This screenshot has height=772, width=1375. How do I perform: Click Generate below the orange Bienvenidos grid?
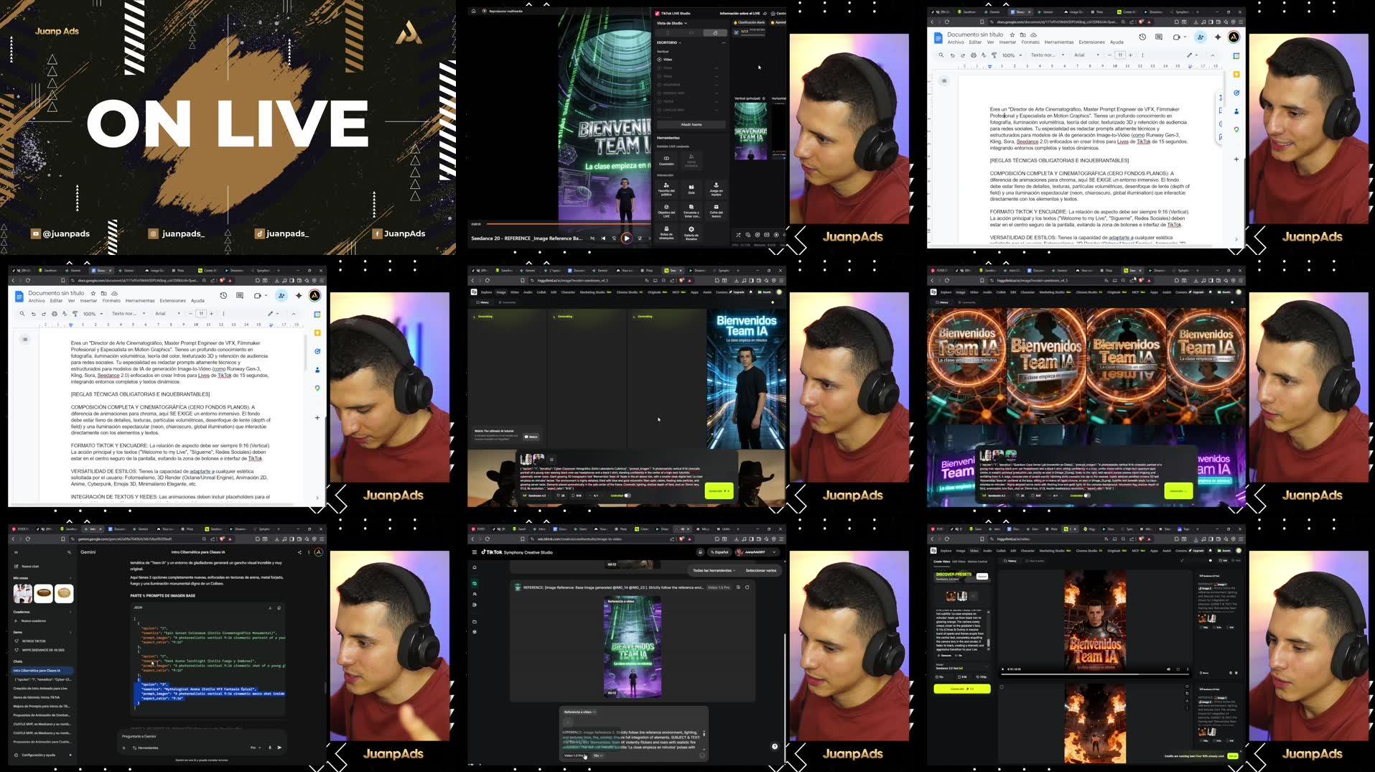pyautogui.click(x=1178, y=491)
